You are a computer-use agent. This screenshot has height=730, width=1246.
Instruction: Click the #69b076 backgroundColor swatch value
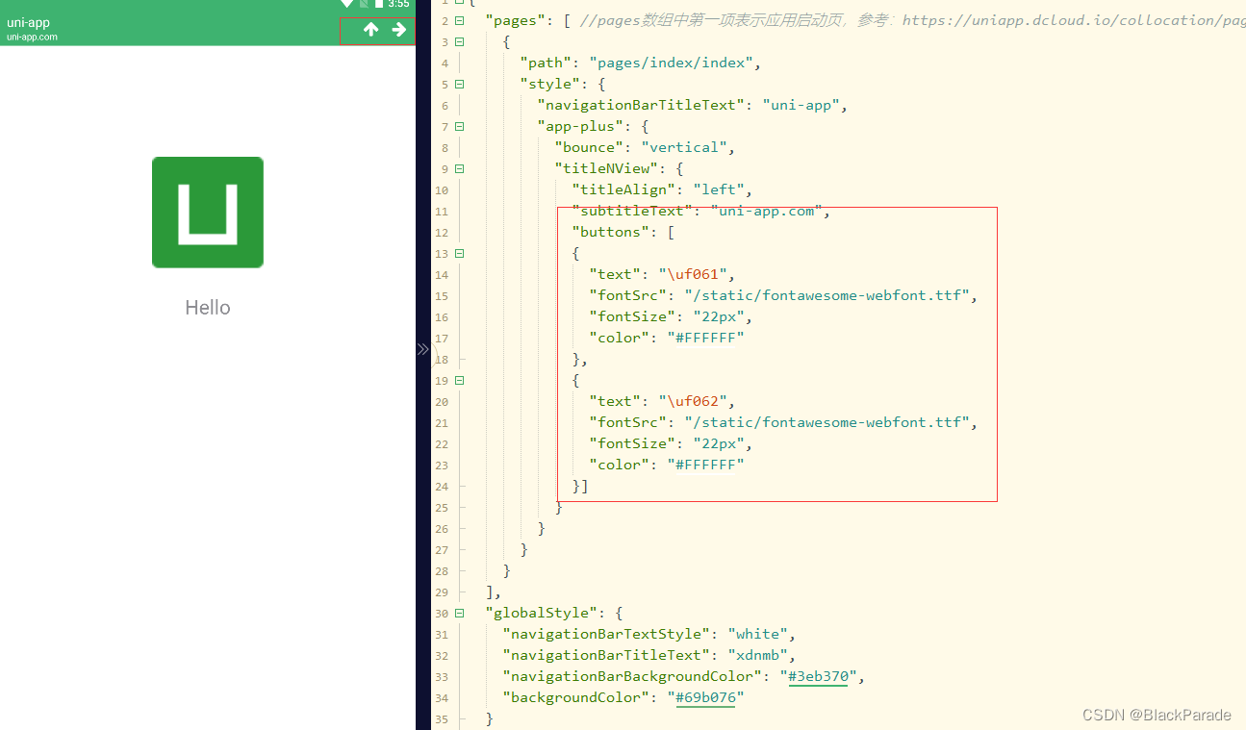click(705, 697)
